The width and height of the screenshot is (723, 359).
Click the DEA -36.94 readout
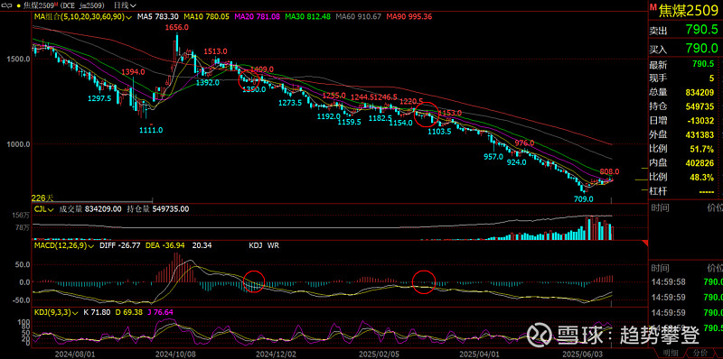(165, 245)
